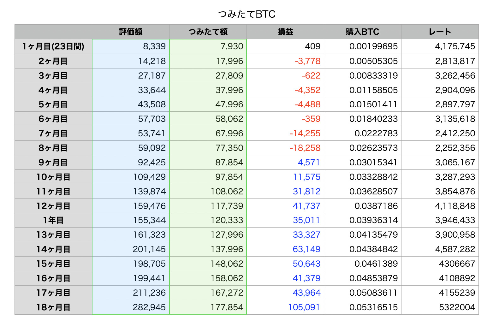The image size is (493, 320).
Task: Select the rate cell 2,904,096
Action: click(x=440, y=90)
